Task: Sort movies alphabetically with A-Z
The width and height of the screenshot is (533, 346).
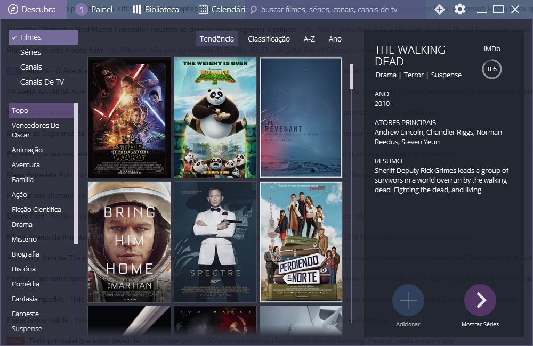Action: 309,39
